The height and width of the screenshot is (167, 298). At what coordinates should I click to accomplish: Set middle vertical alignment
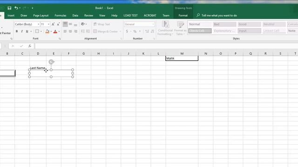pos(70,24)
